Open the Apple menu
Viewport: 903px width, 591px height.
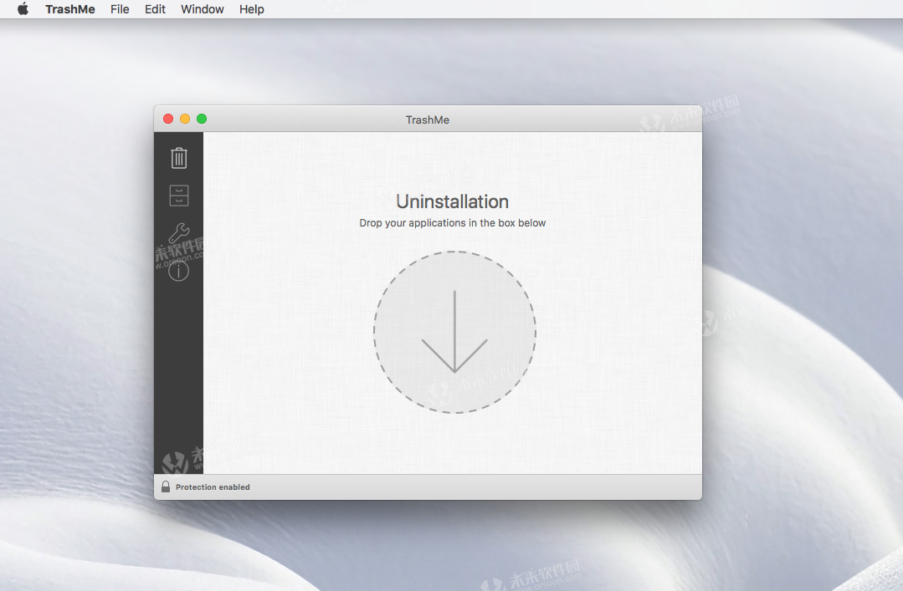pos(23,9)
